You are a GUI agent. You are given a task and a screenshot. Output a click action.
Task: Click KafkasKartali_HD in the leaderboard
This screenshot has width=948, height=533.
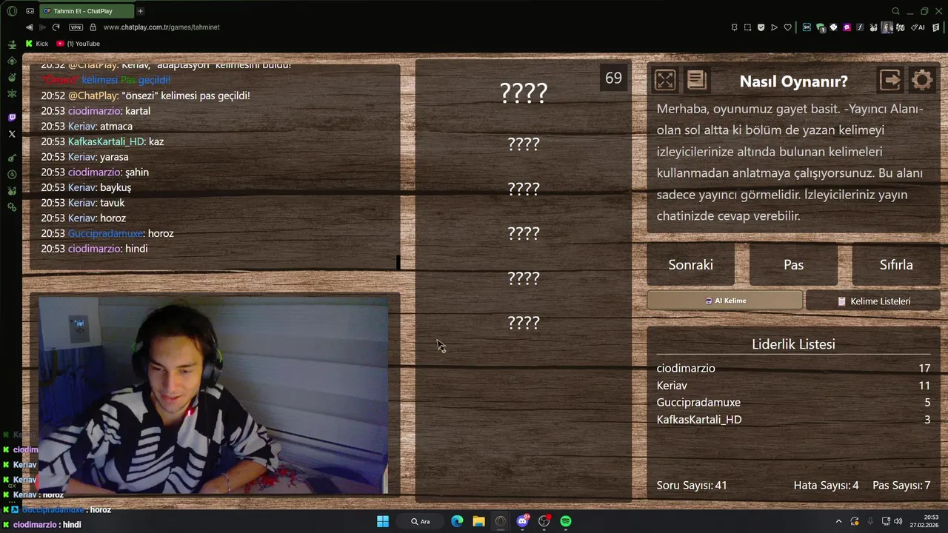[x=699, y=419]
